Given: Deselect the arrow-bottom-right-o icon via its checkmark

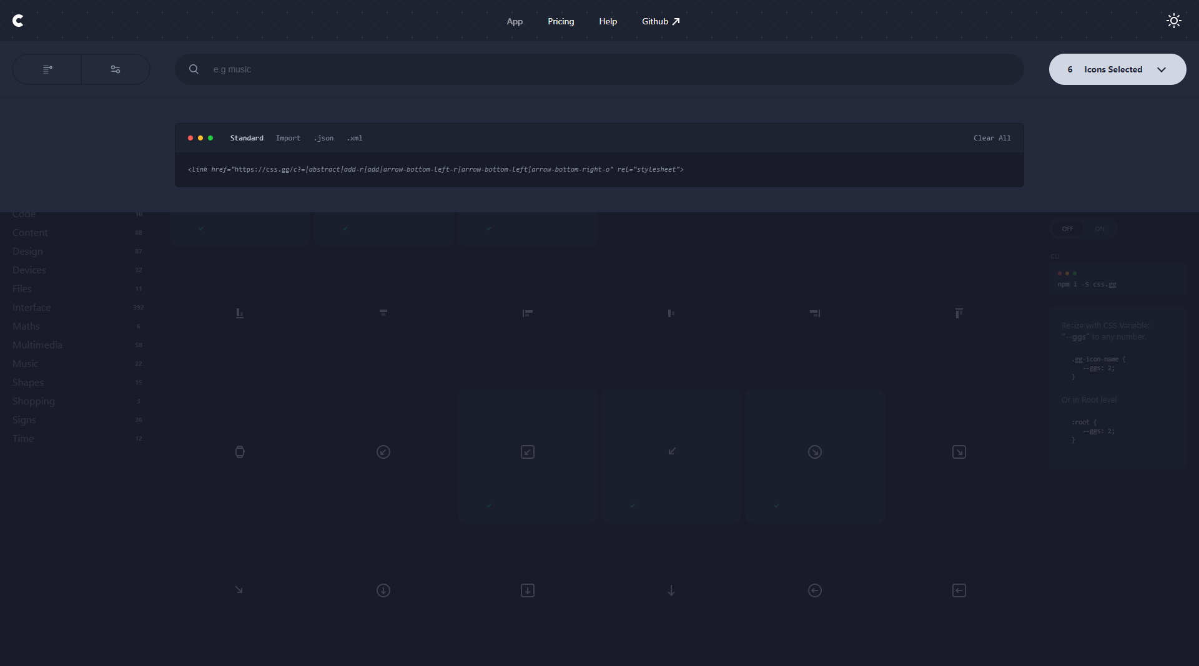Looking at the screenshot, I should coord(777,506).
